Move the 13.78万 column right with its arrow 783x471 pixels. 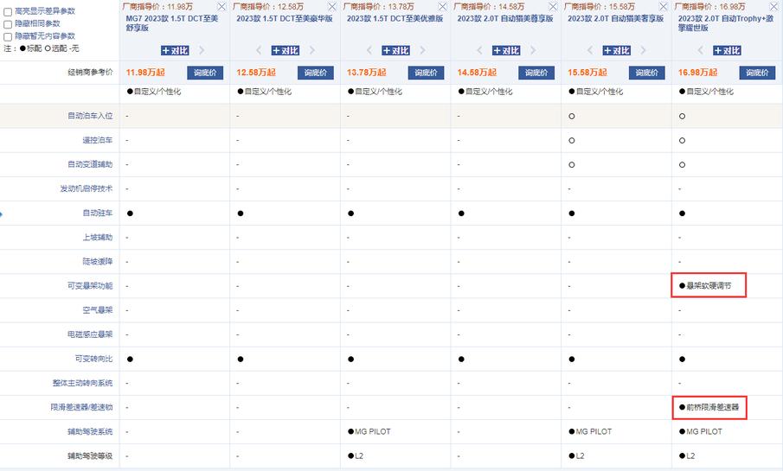[422, 50]
